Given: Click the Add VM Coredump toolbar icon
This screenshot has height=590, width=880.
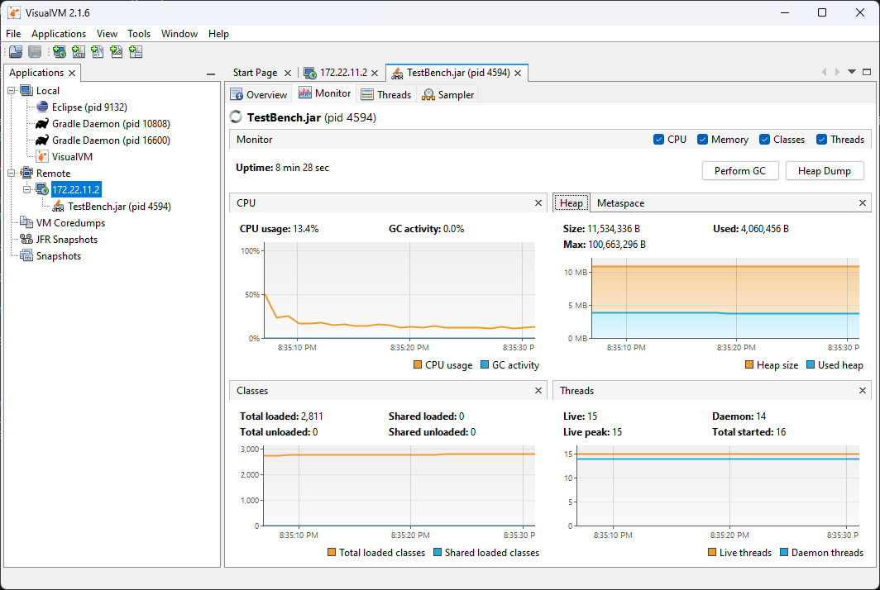Looking at the screenshot, I should coord(98,52).
